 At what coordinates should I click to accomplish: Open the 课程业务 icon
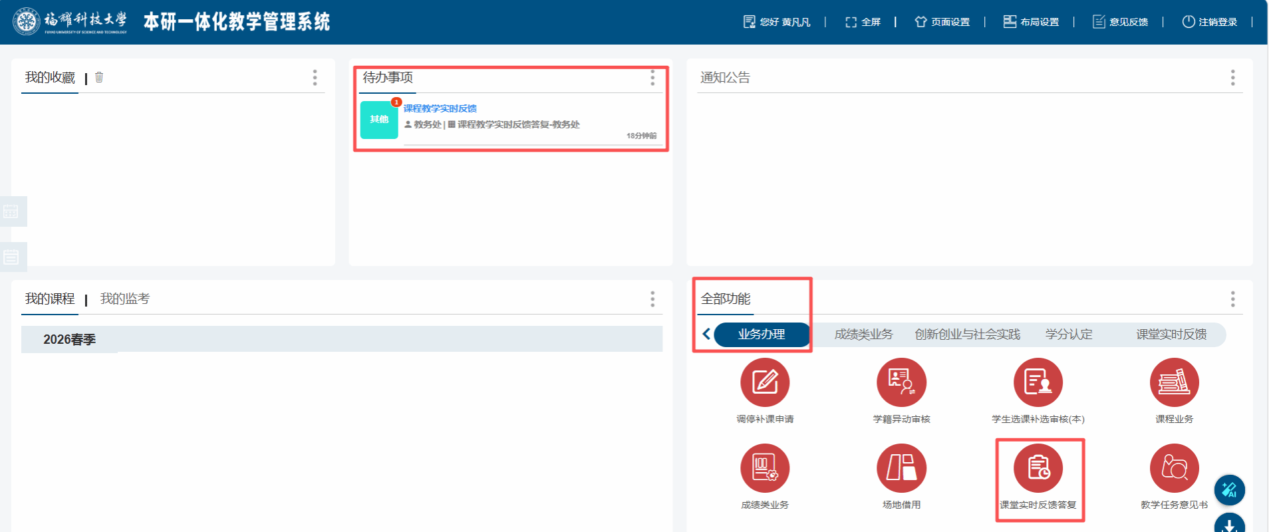coord(1174,382)
